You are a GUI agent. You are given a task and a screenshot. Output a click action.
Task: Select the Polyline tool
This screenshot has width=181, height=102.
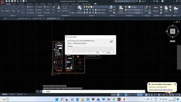(x=7, y=8)
